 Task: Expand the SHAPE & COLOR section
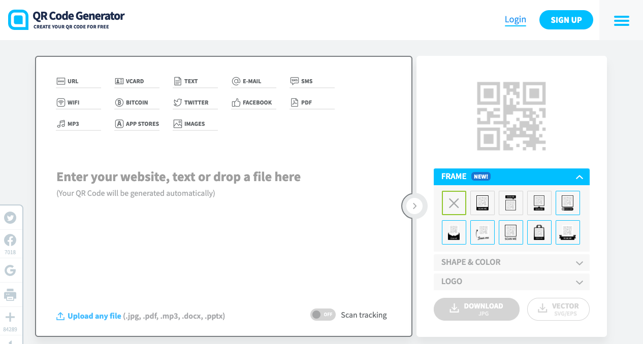pos(511,262)
